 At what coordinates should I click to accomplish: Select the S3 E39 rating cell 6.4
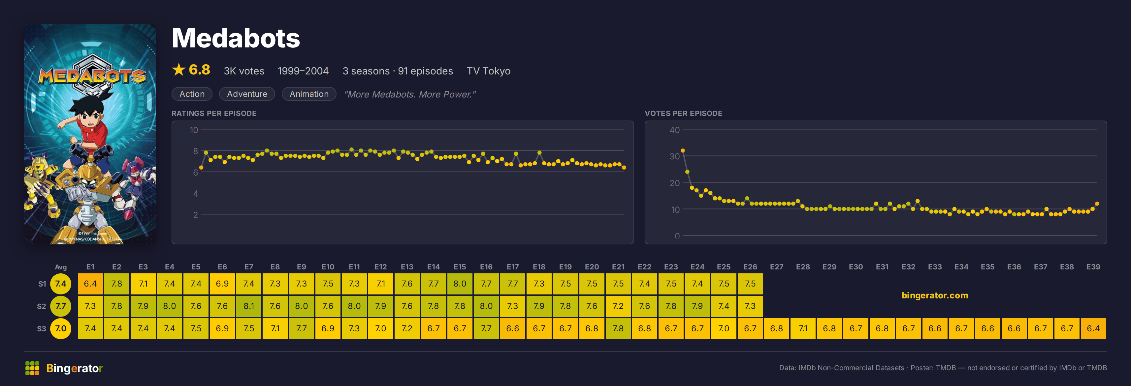tap(1093, 328)
